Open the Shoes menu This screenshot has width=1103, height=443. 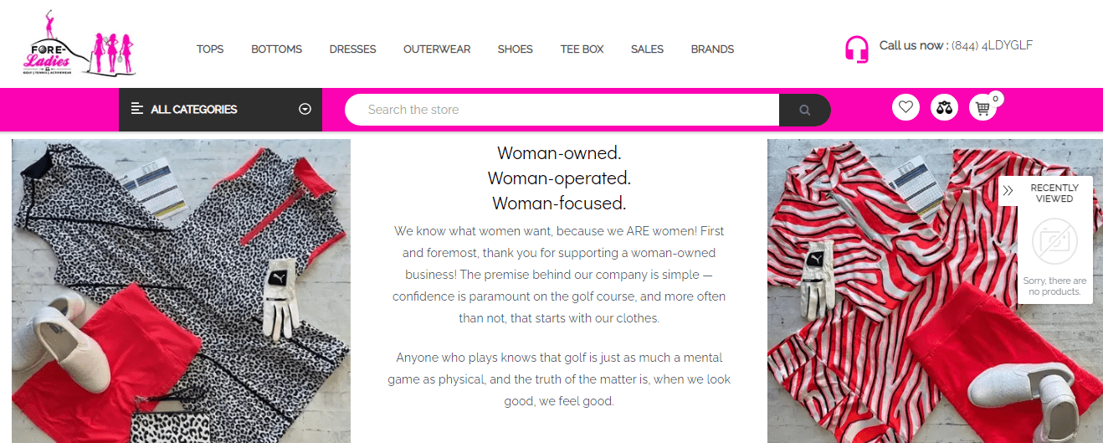515,49
